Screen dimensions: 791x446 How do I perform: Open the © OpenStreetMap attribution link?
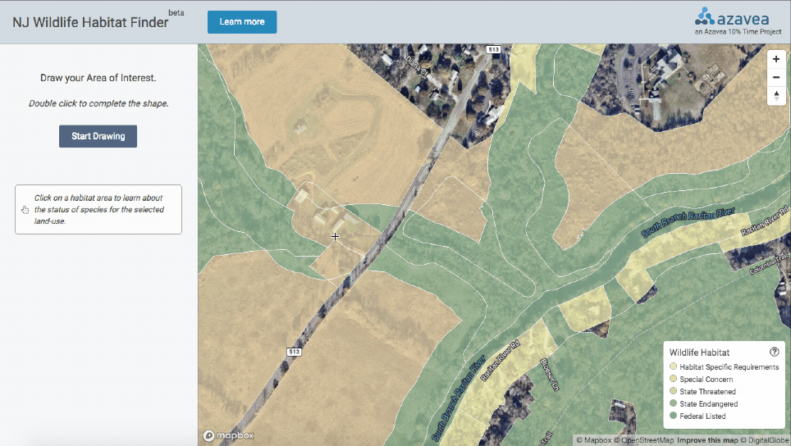(646, 440)
